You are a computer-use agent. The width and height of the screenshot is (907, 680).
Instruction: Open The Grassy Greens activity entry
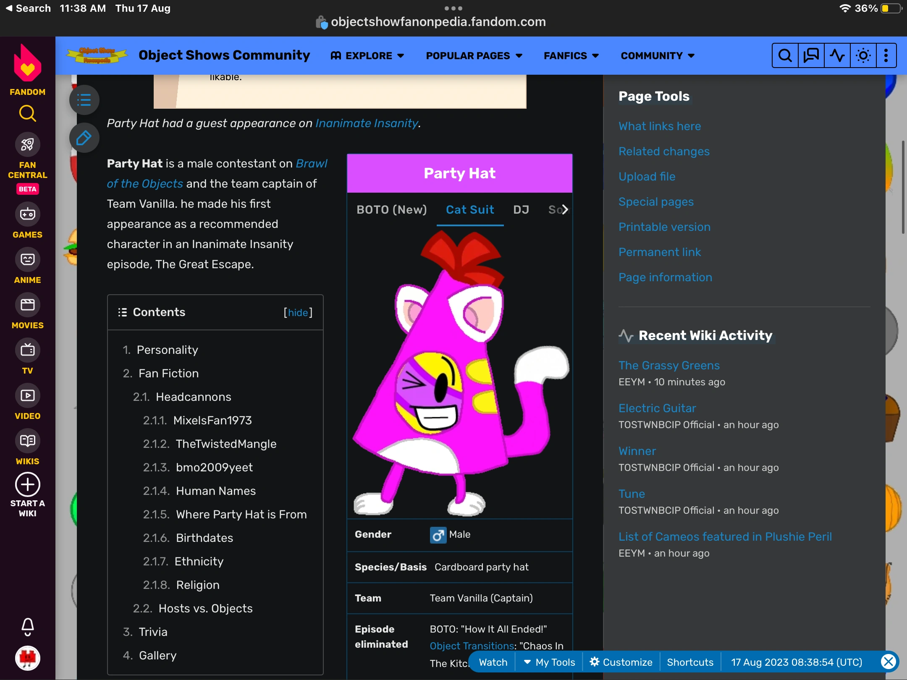pyautogui.click(x=668, y=365)
